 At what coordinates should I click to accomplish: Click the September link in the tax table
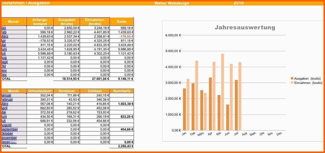[10, 129]
